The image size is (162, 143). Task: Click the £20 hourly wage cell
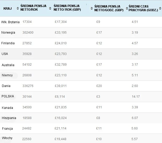coord(99,86)
